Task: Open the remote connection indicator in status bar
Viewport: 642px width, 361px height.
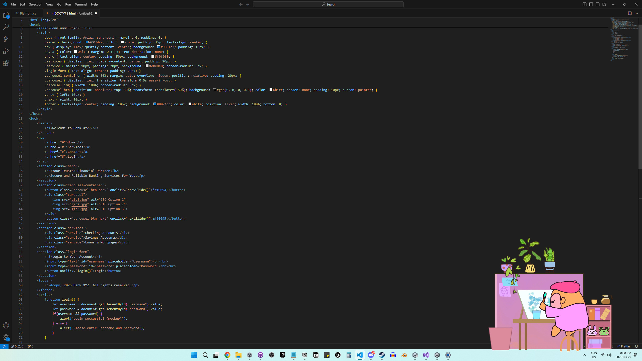Action: click(4, 346)
